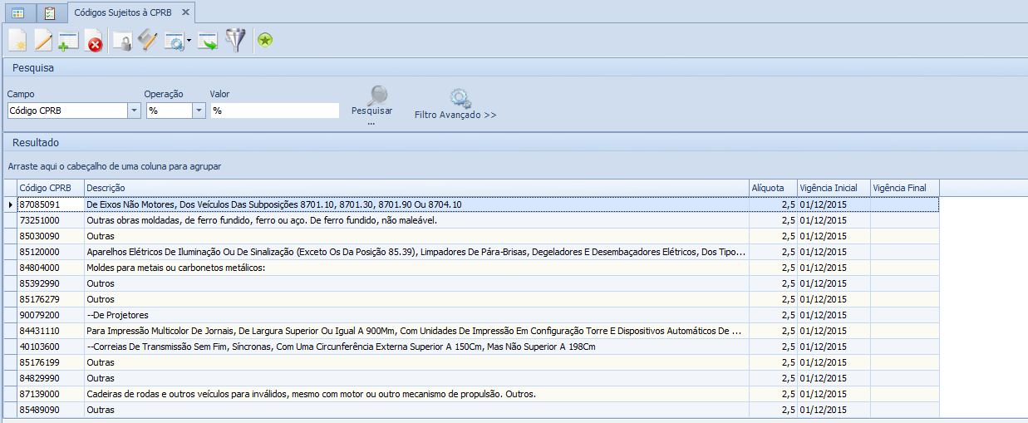Switch to the clipboard checklist icon tab
This screenshot has width=1028, height=423.
click(x=50, y=12)
